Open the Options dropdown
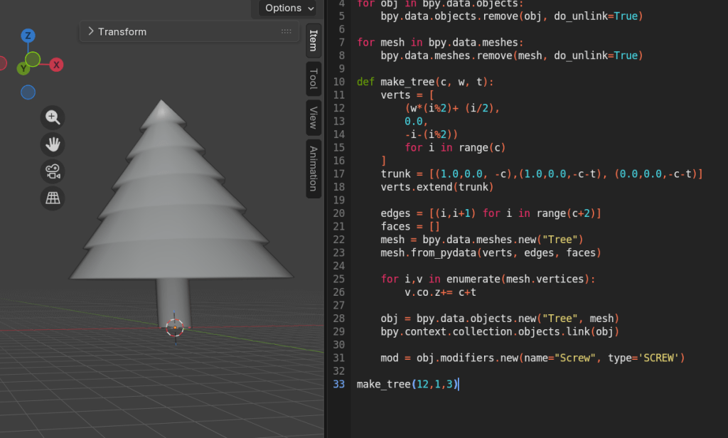 pos(284,8)
